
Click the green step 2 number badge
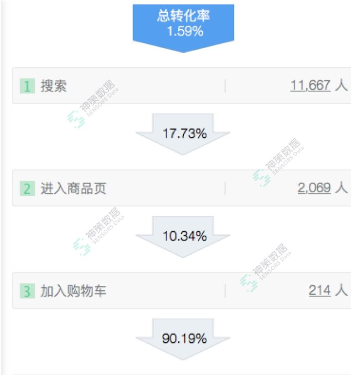coord(27,189)
